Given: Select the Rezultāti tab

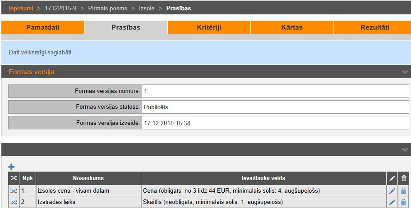Looking at the screenshot, I should tap(374, 27).
